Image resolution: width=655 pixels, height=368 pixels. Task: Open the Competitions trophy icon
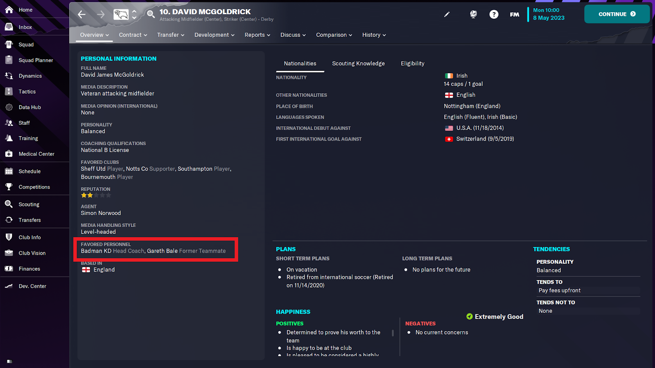pyautogui.click(x=9, y=187)
